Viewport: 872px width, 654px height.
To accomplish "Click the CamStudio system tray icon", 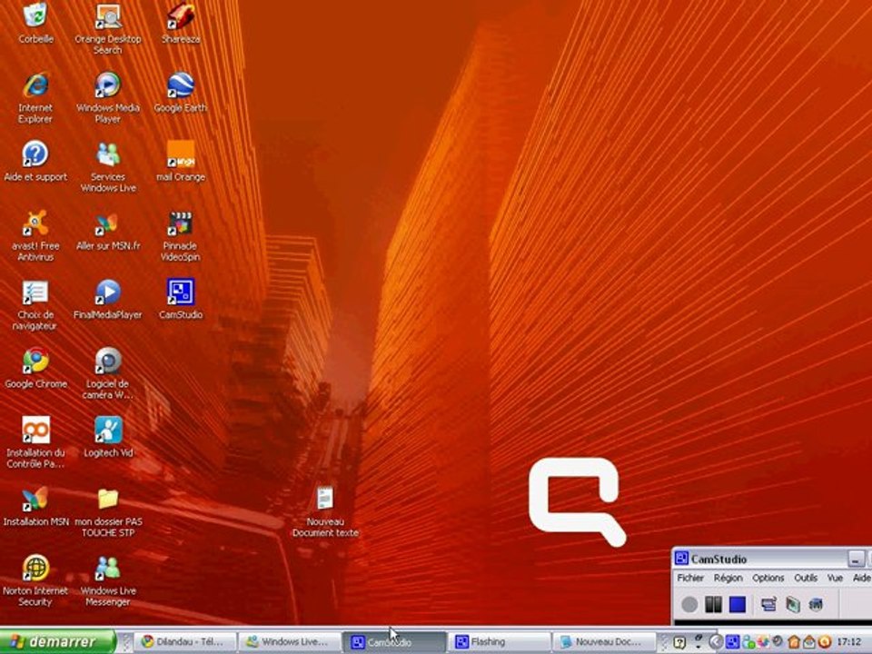I will [x=732, y=642].
